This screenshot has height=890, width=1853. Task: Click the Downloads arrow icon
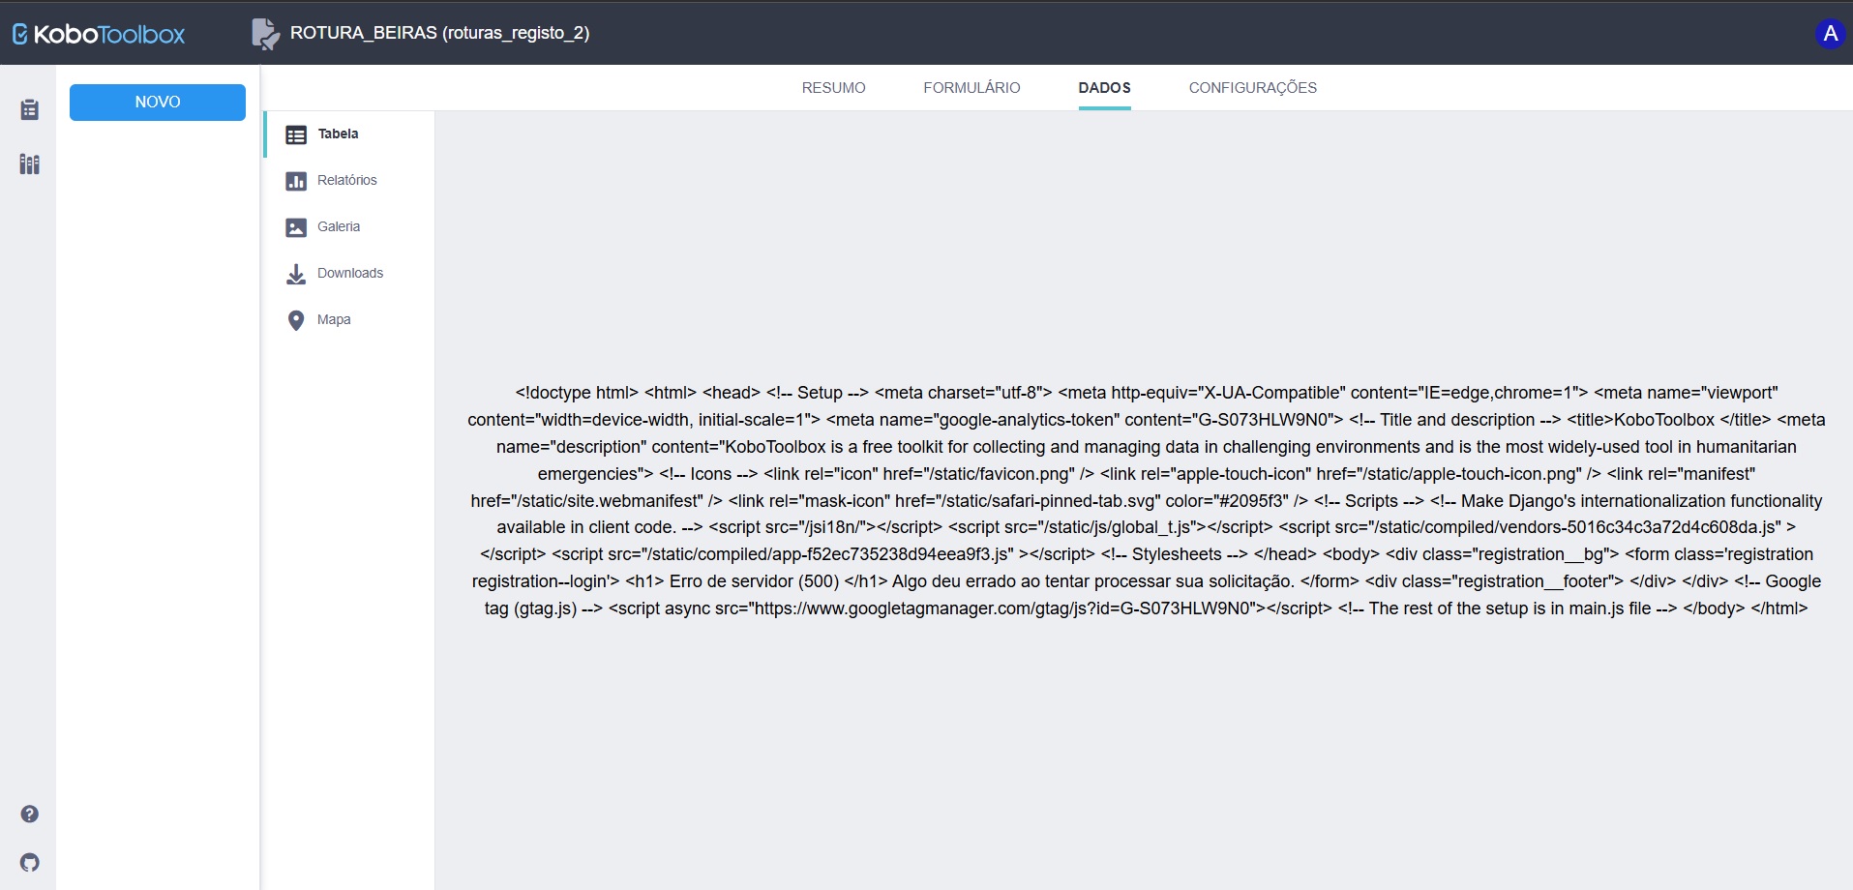click(296, 274)
